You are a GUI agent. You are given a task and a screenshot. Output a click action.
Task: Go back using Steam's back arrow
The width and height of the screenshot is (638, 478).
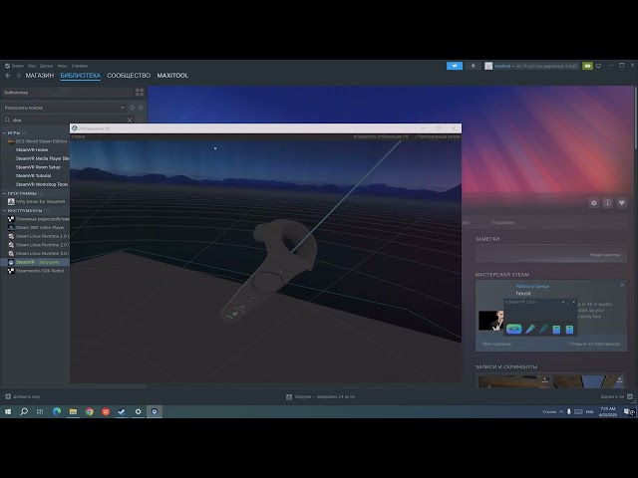click(8, 76)
